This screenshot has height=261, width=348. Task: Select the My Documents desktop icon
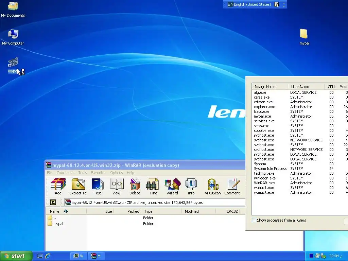(13, 9)
